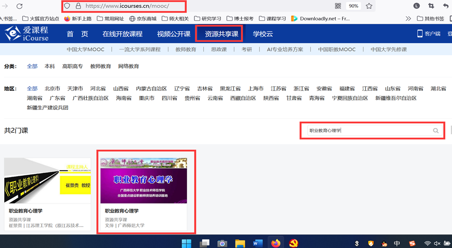Click the magnifier search icon
Image resolution: width=452 pixels, height=248 pixels.
point(436,130)
